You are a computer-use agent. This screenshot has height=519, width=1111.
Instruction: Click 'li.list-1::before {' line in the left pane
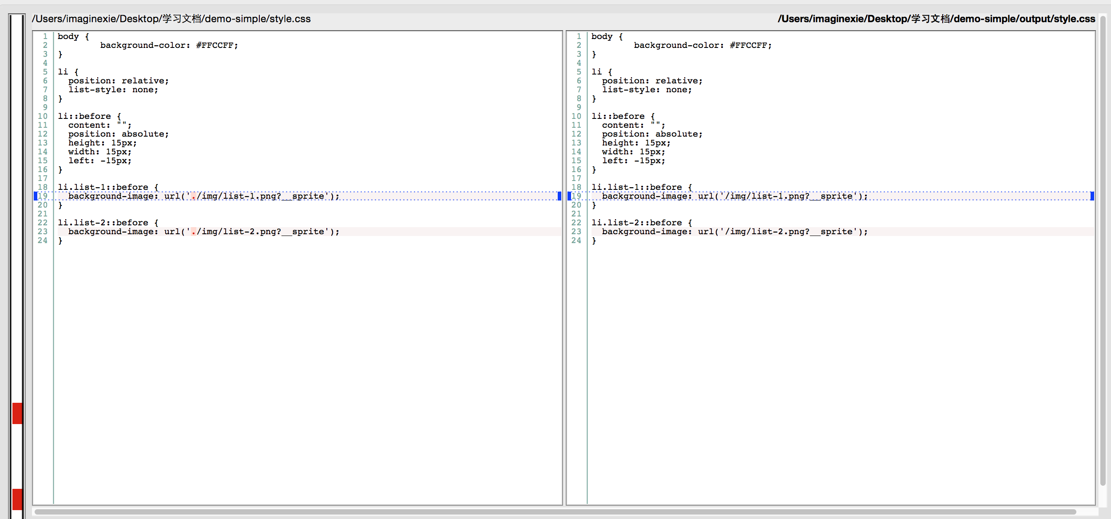coord(108,187)
